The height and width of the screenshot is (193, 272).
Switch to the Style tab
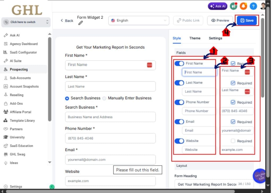177,38
